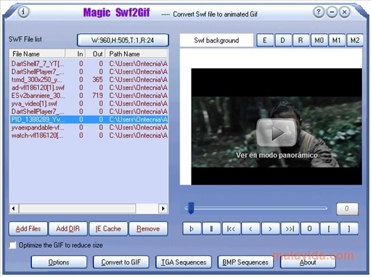Open the About dialog
This screenshot has height=277, width=371.
tap(308, 262)
